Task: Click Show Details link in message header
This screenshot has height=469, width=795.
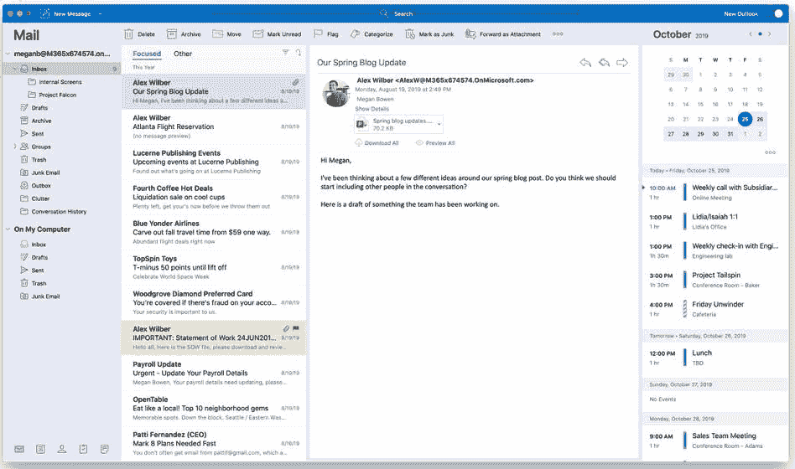Action: pos(372,109)
